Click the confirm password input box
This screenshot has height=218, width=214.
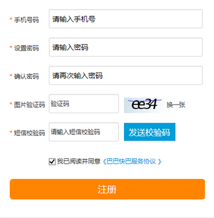coord(126,75)
